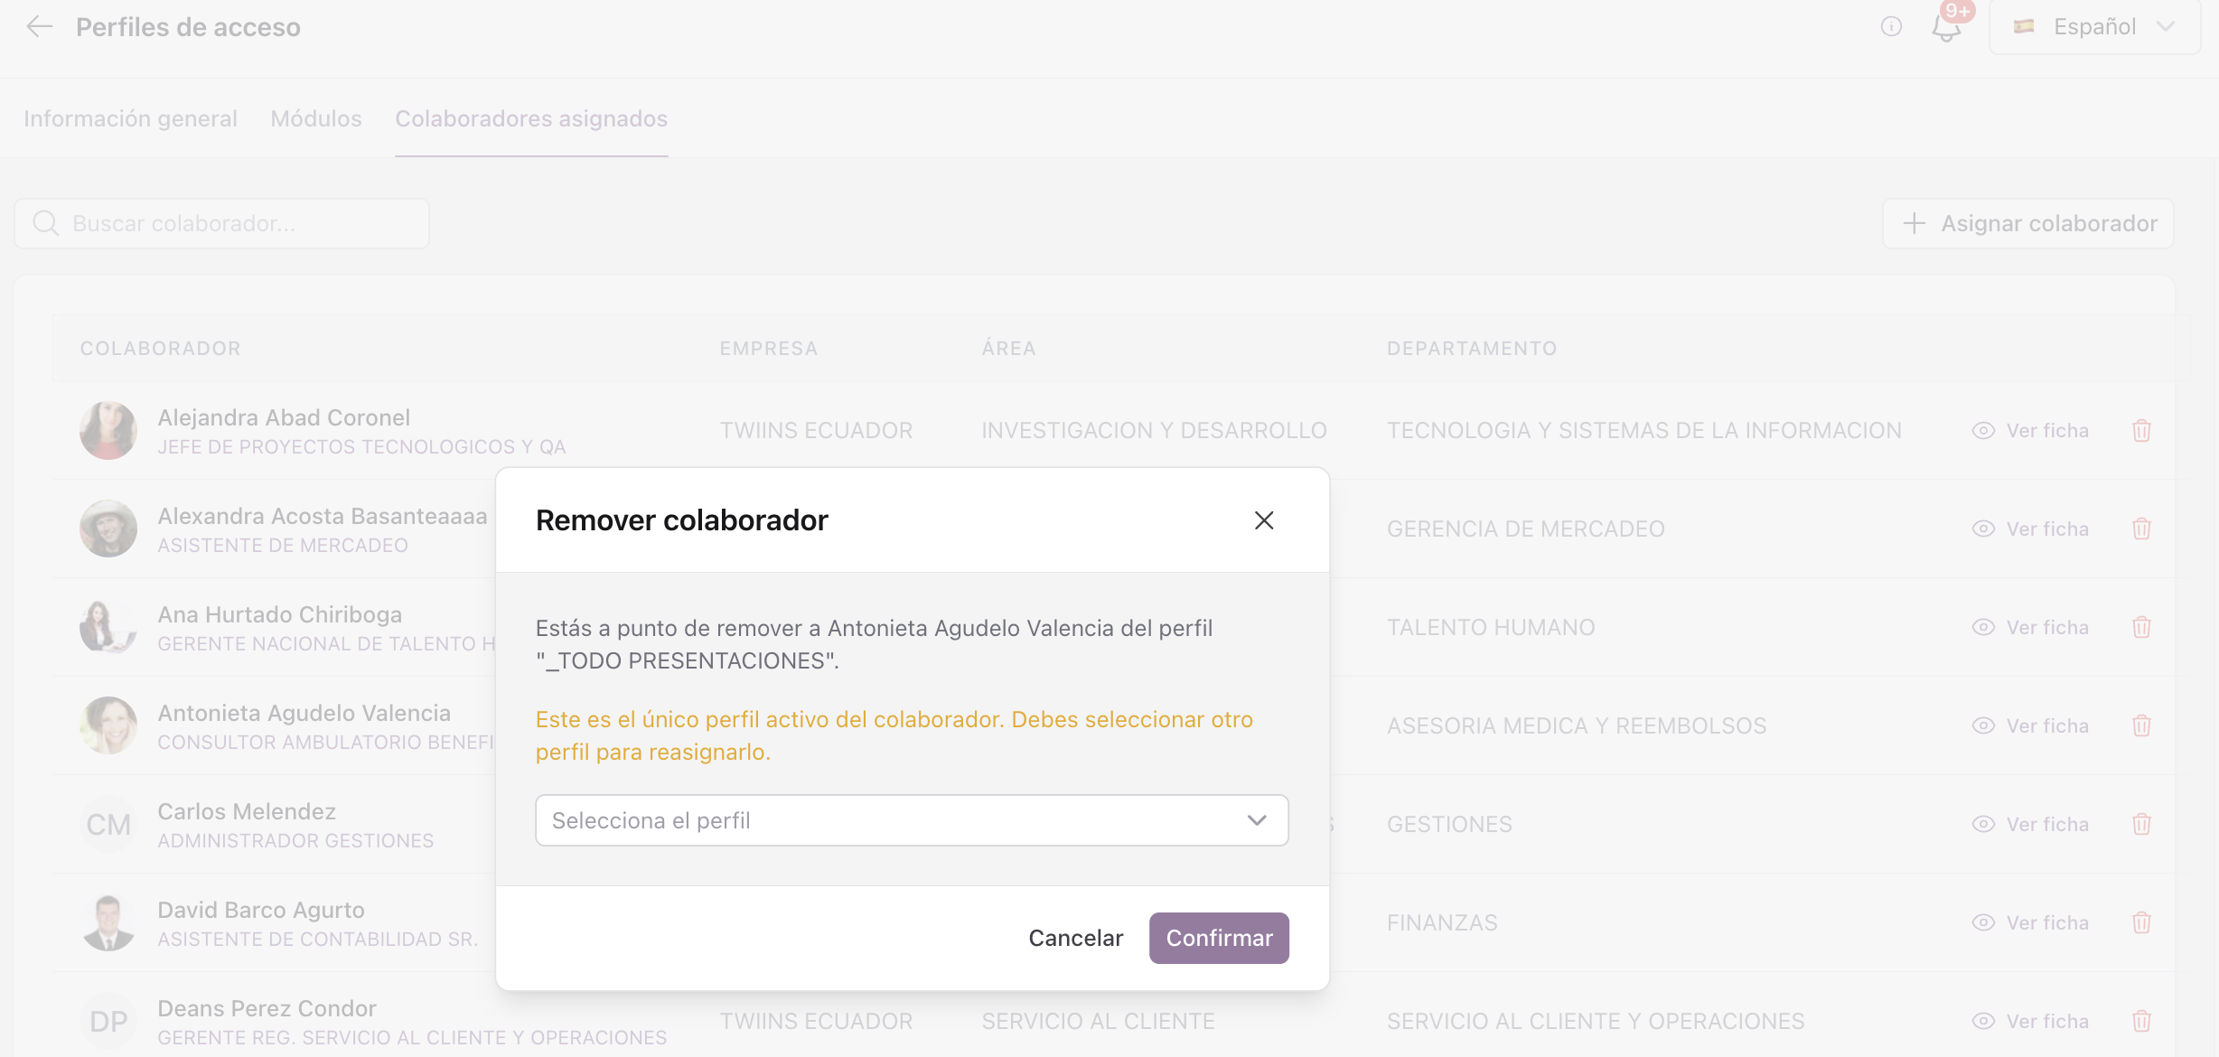
Task: Open the Selecciona el perfil dropdown
Action: point(912,820)
